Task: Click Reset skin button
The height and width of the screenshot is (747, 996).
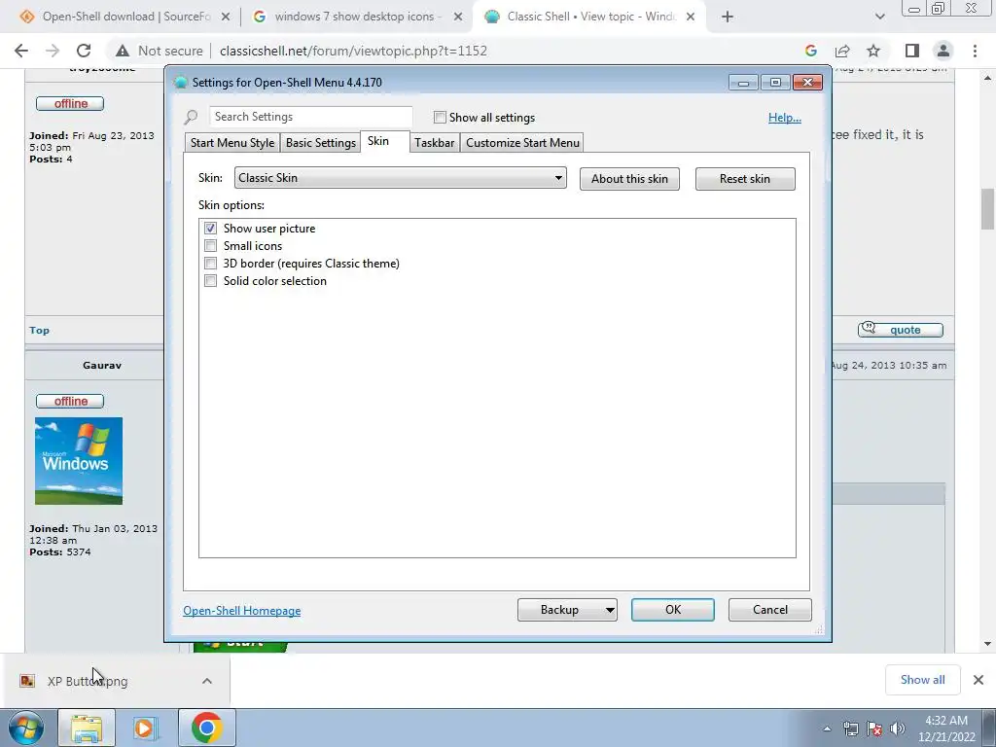Action: pos(745,179)
